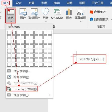This screenshot has height=112, width=112.
Task: Click the 形状 shapes icon
Action: (45, 12)
